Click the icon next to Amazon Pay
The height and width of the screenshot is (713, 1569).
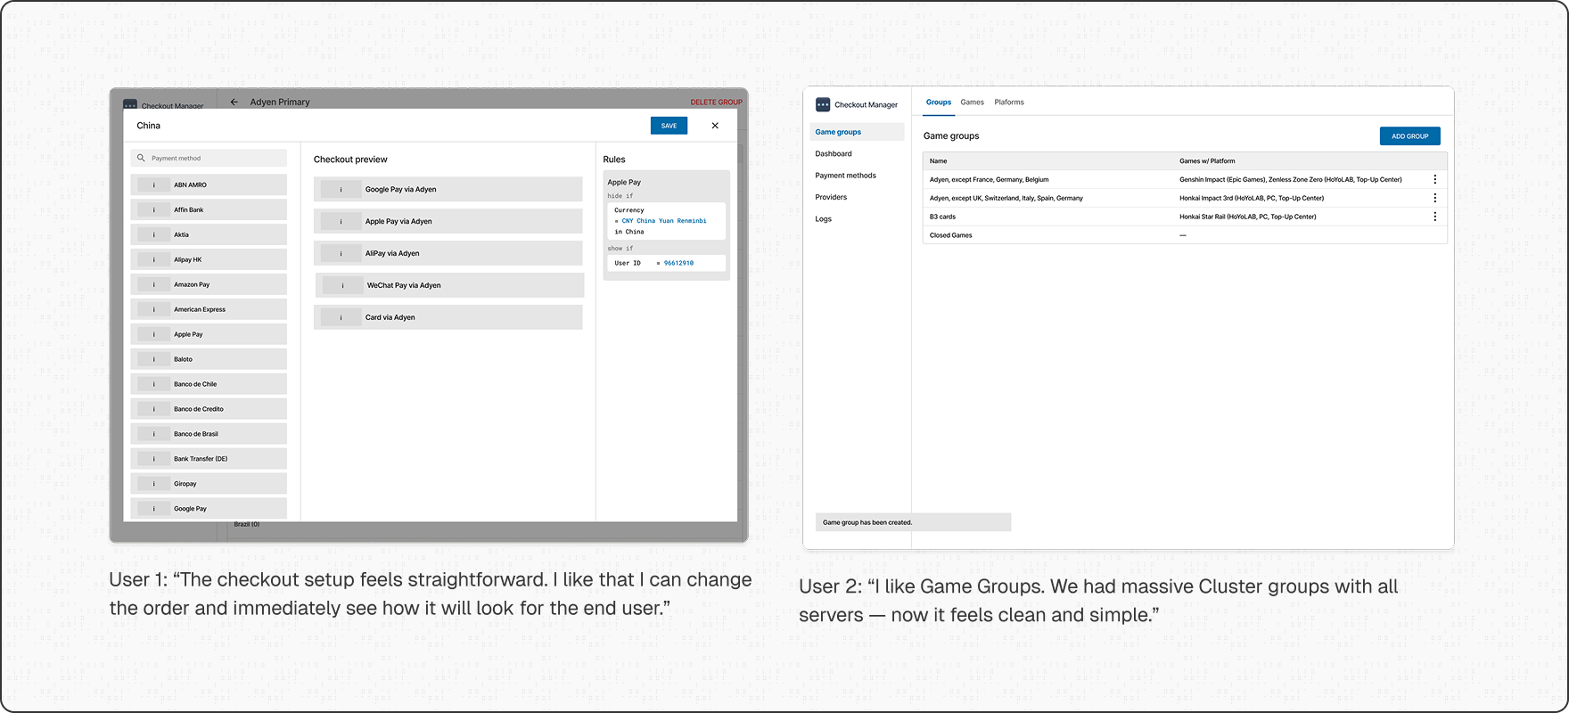click(154, 284)
